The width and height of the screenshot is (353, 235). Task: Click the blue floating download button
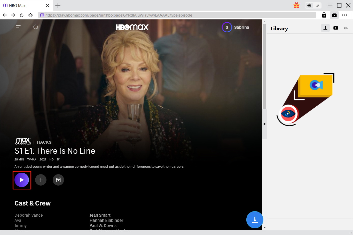click(x=255, y=219)
